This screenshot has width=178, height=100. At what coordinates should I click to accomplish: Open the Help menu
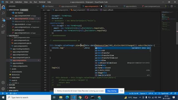click(49, 2)
